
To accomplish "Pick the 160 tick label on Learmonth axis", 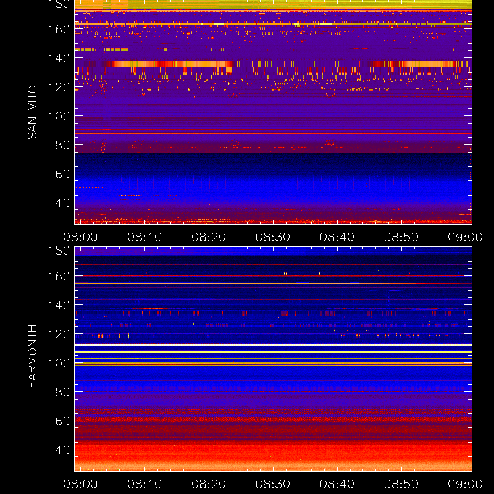I will click(59, 276).
